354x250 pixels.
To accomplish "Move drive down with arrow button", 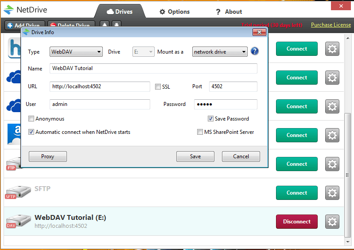I will point(117,24).
